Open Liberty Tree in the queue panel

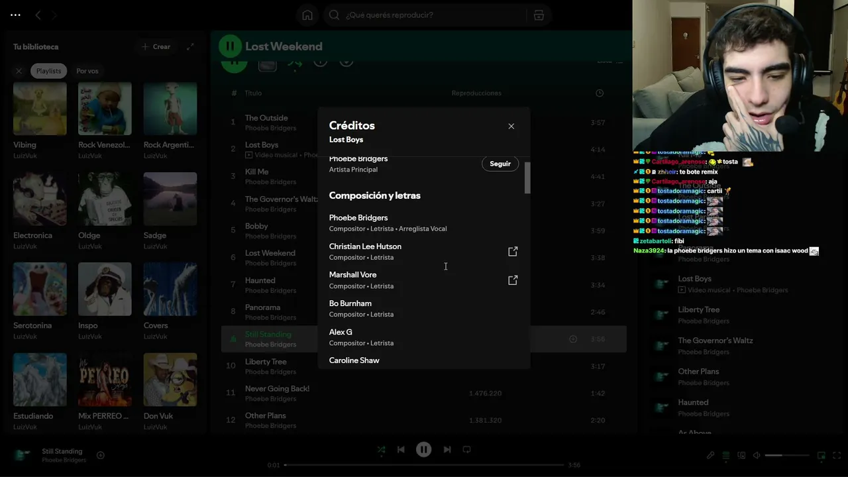coord(698,309)
